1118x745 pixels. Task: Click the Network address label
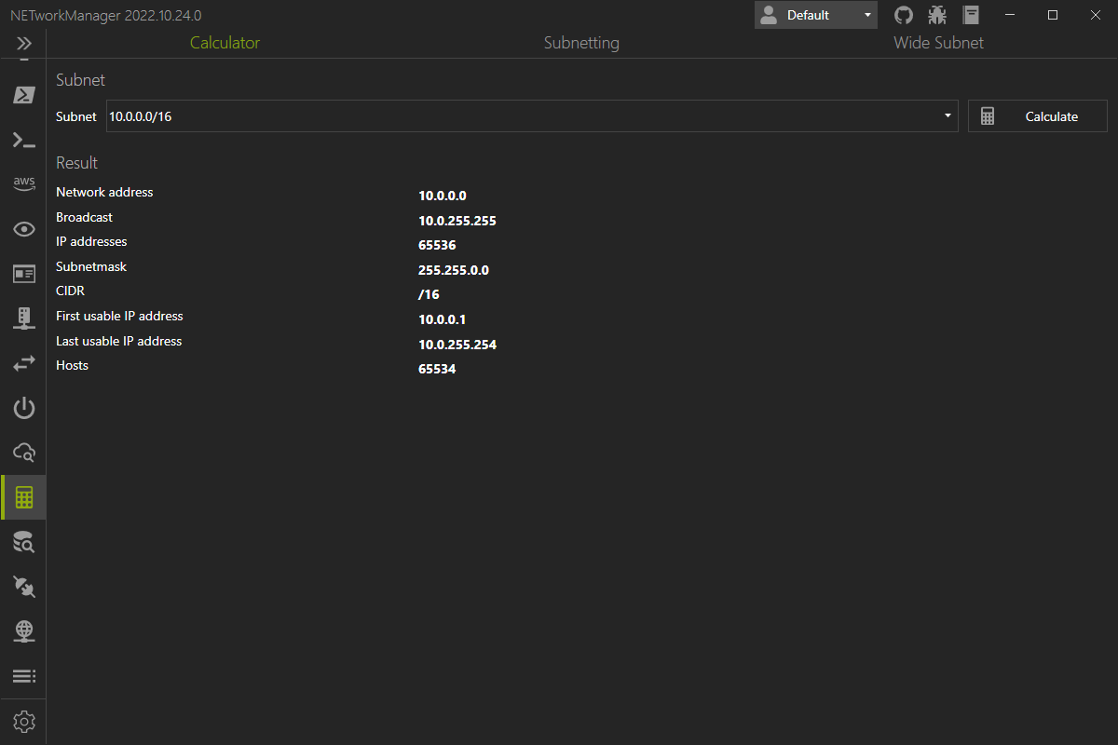click(104, 192)
